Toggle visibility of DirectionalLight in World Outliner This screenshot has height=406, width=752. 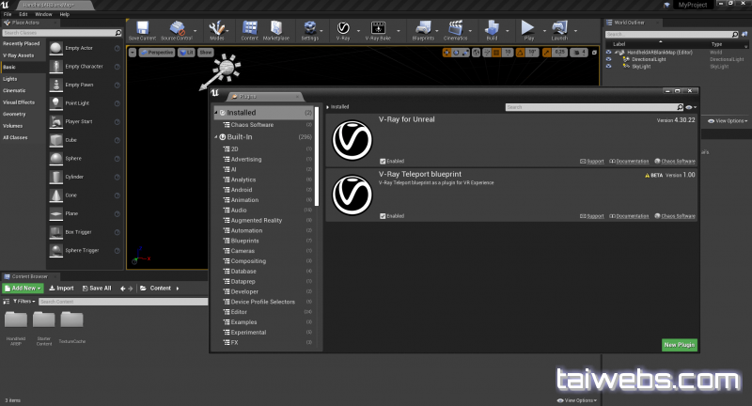(x=607, y=58)
